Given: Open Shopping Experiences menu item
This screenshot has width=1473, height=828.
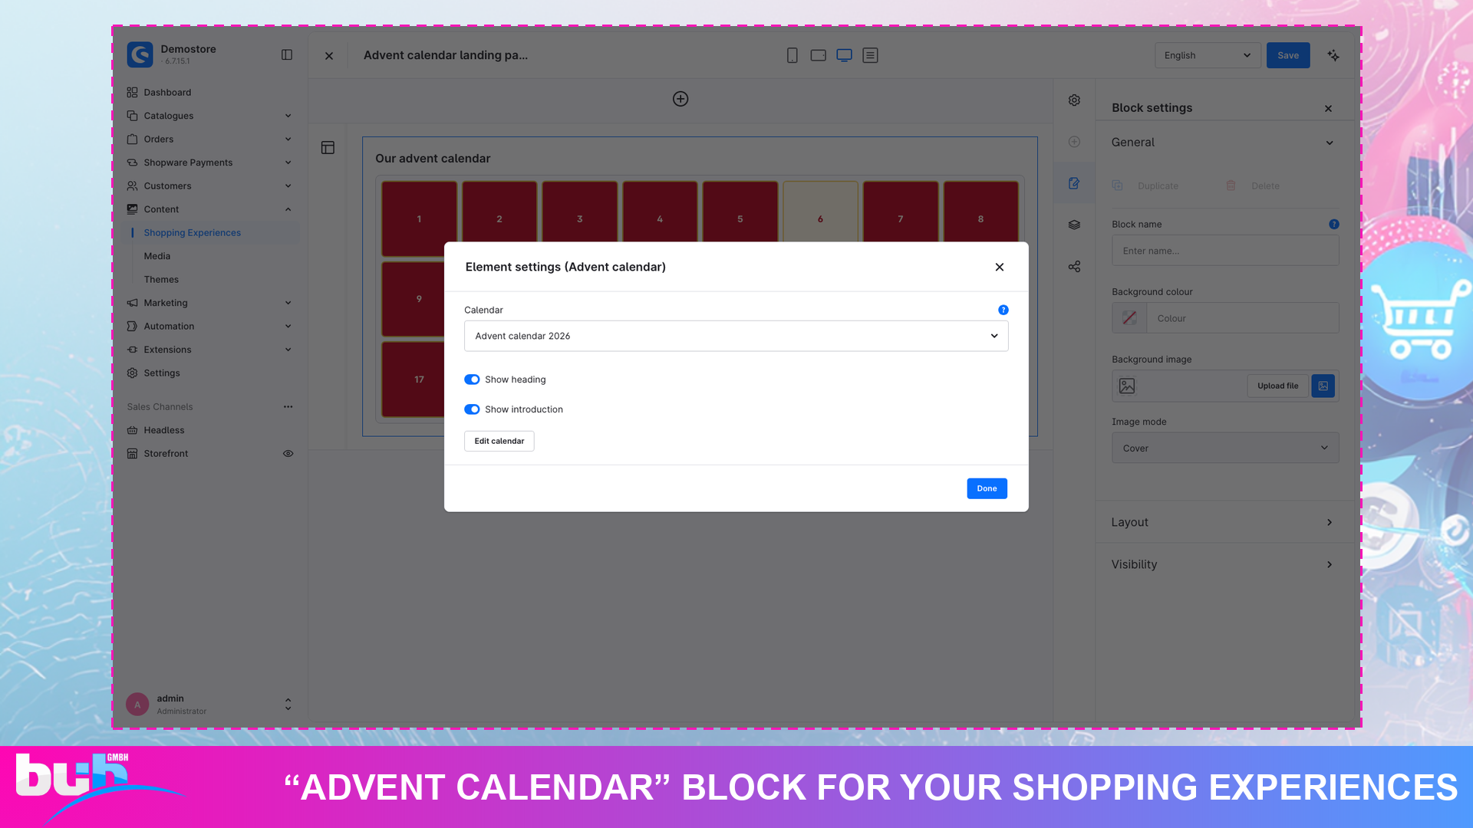Looking at the screenshot, I should pyautogui.click(x=192, y=233).
